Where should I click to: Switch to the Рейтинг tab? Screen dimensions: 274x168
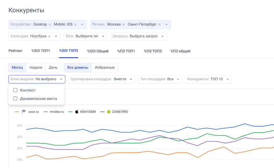[16, 51]
